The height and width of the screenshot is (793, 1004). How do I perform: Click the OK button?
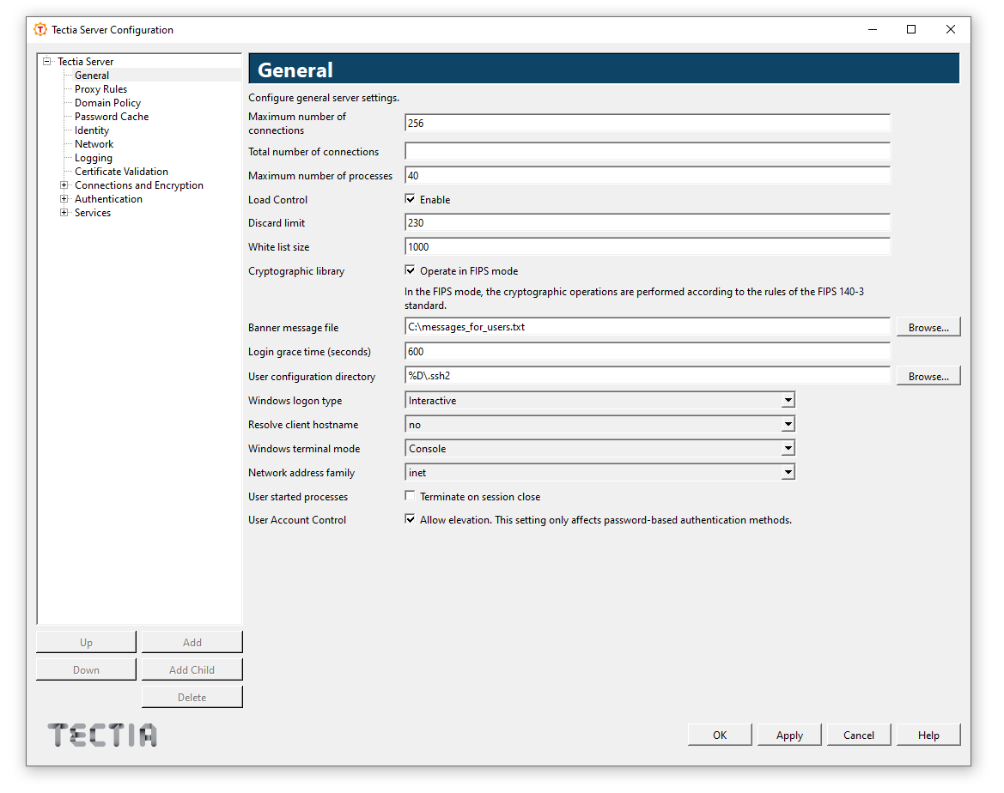coord(720,735)
